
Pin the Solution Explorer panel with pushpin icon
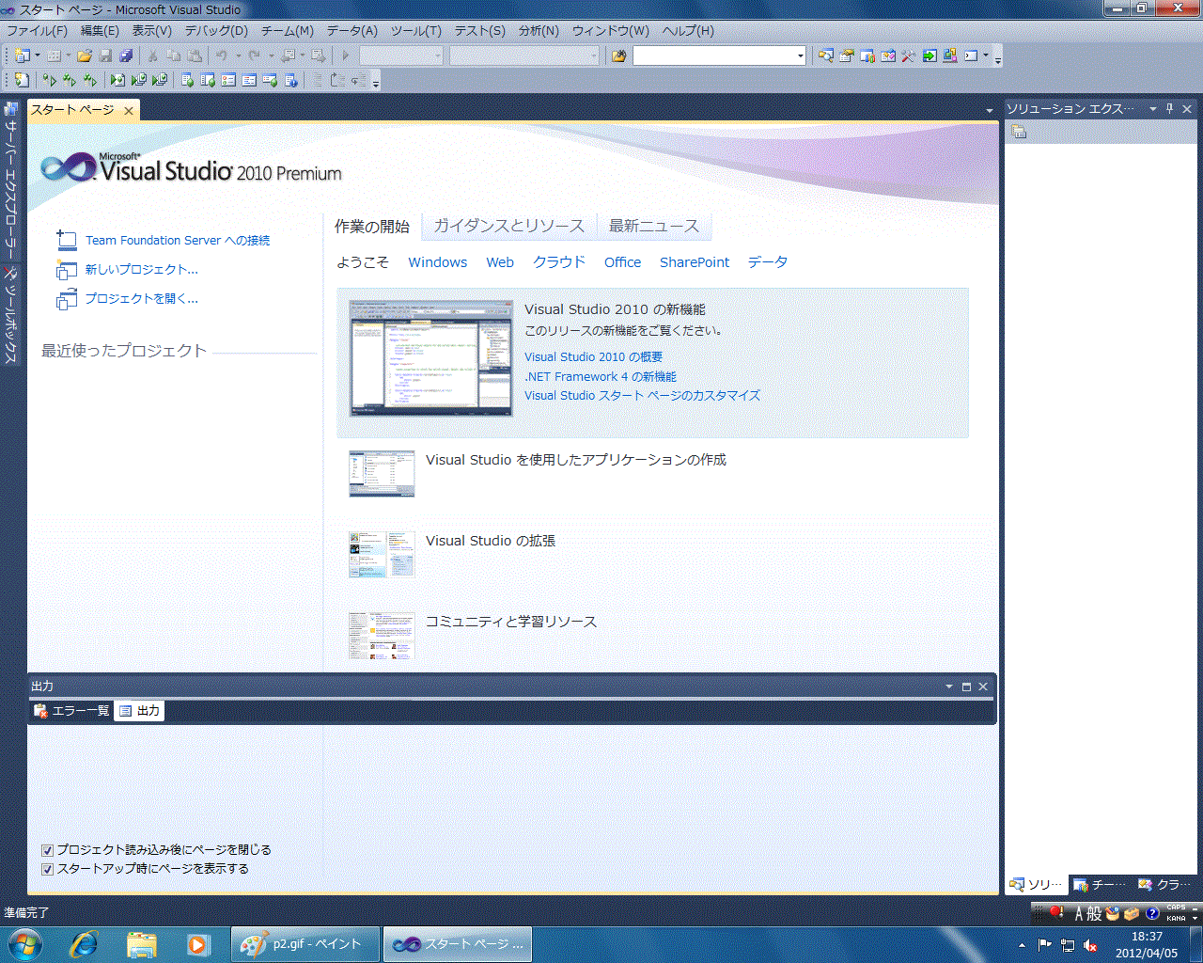[x=1170, y=109]
